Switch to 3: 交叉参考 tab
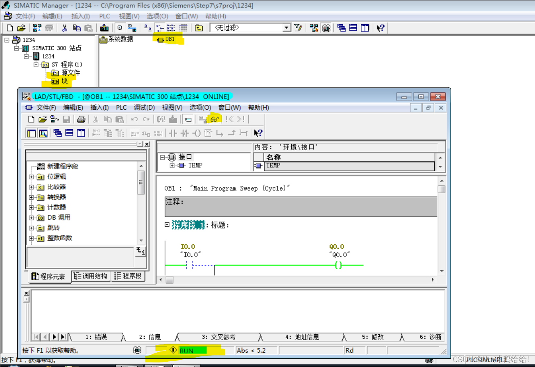535x367 pixels. [219, 337]
